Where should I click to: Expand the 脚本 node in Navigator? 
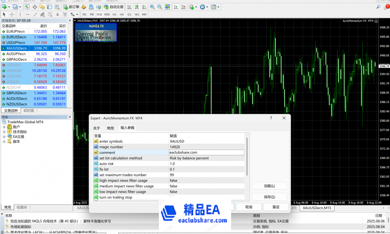click(x=4, y=142)
